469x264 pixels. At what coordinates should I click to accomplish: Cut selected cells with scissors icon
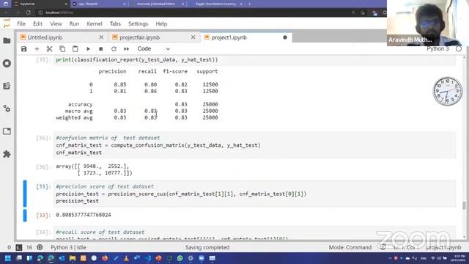click(50, 49)
